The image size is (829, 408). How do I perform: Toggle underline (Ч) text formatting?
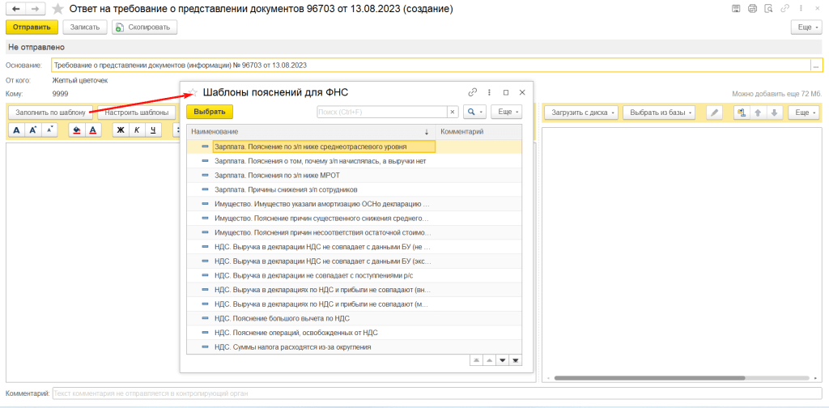click(x=153, y=130)
